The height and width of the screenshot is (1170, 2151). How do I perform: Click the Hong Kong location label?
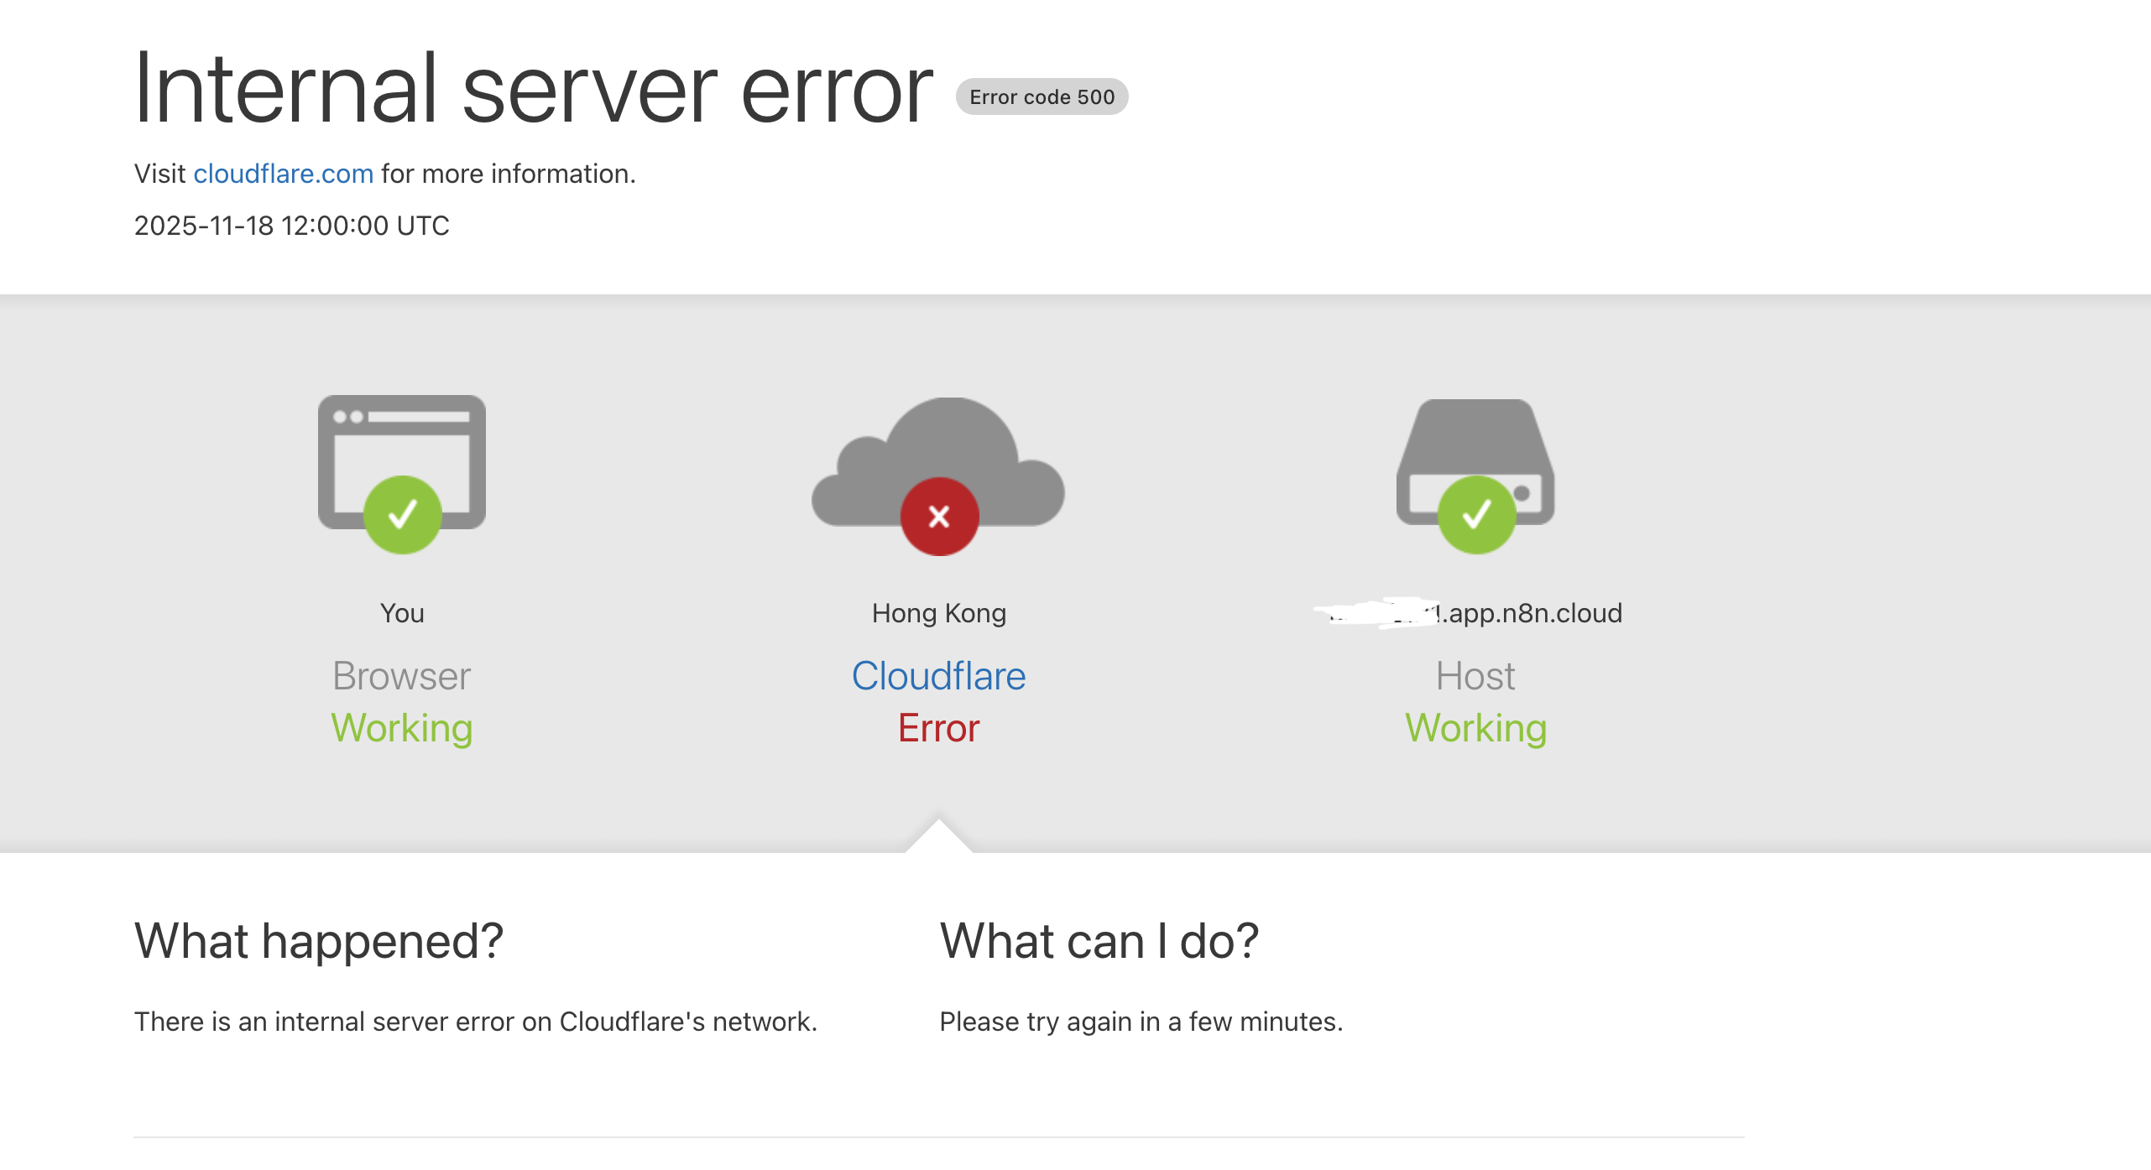[938, 613]
